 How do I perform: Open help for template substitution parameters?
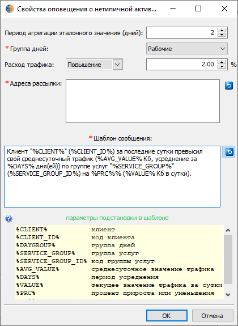pos(8,218)
